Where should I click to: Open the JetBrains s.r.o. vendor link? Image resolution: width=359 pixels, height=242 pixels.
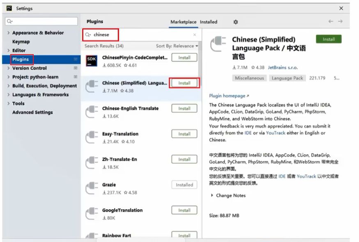(x=283, y=68)
